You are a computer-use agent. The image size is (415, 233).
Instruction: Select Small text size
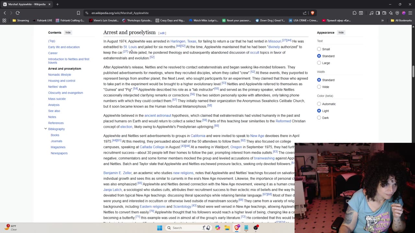[319, 49]
